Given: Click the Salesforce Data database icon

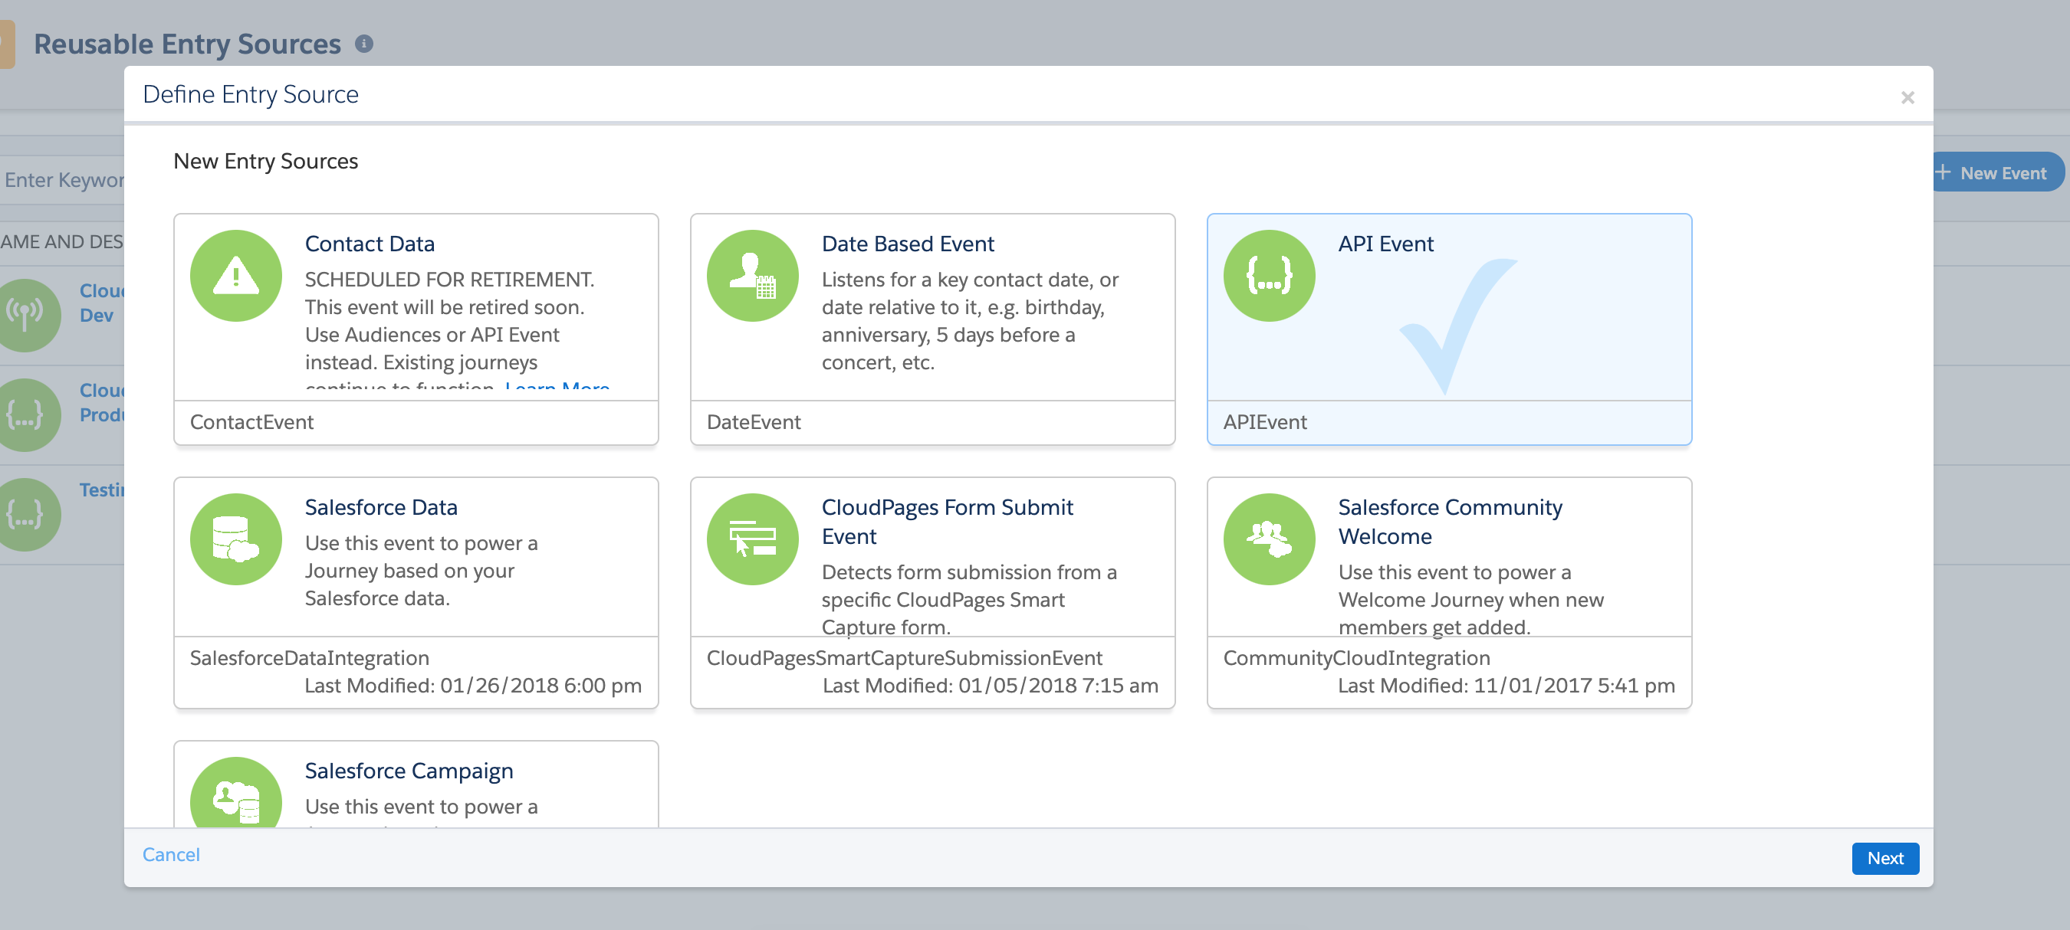Looking at the screenshot, I should click(235, 539).
